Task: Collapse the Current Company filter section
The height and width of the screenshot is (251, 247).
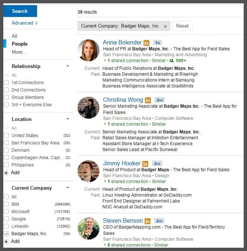Action: point(68,188)
